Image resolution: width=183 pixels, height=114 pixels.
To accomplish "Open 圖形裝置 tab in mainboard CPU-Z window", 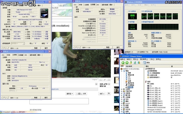I will 33,55.
